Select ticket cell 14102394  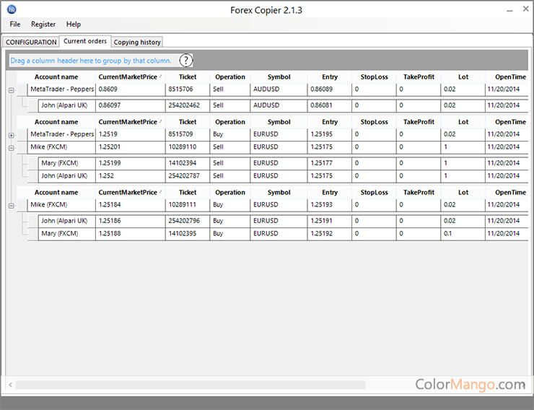[x=188, y=163]
